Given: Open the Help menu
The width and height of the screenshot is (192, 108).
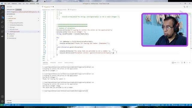Looking at the screenshot, I should point(37,4).
